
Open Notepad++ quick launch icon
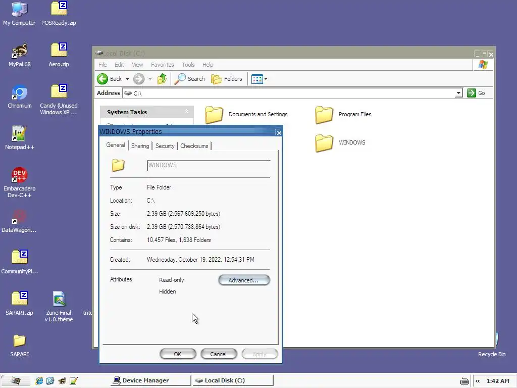[74, 381]
